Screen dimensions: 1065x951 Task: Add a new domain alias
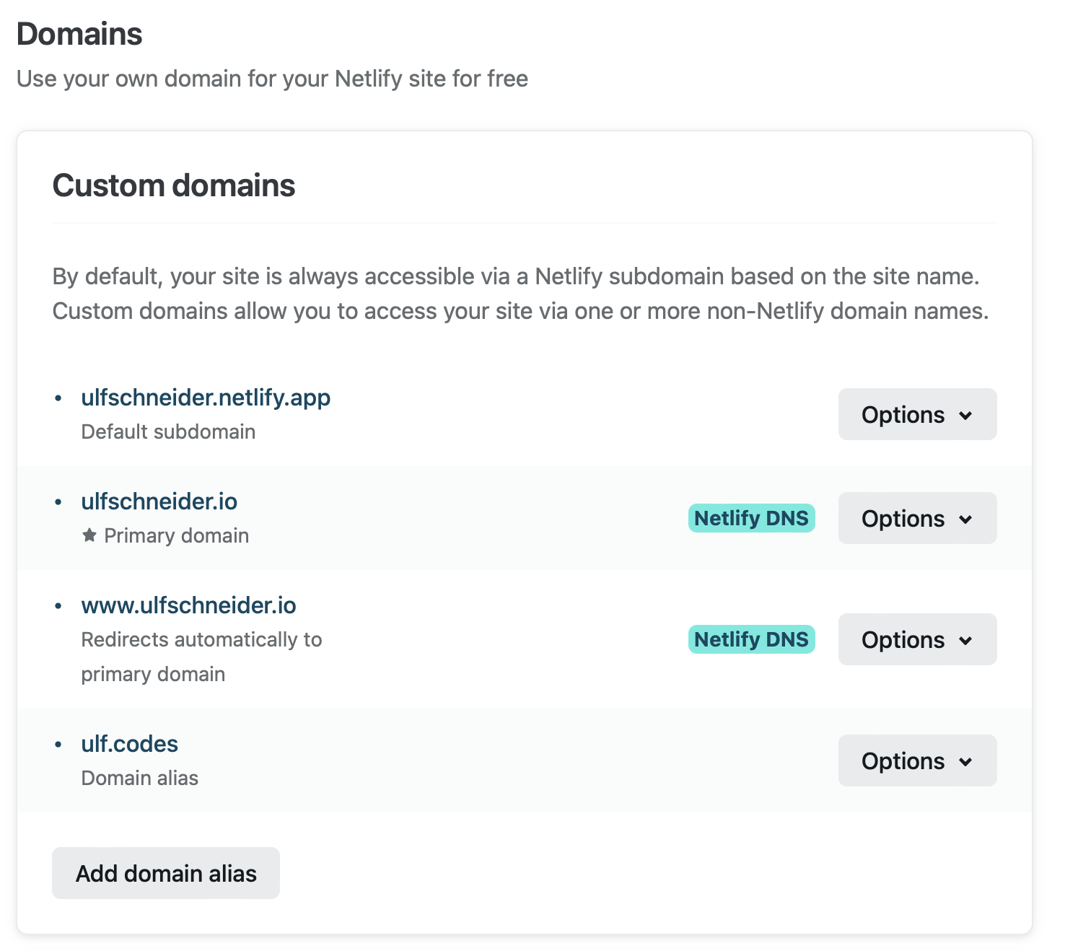click(166, 873)
